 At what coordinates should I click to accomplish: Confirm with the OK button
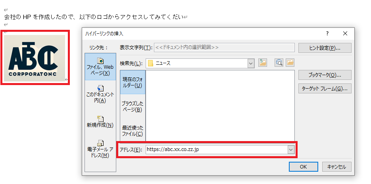click(304, 167)
